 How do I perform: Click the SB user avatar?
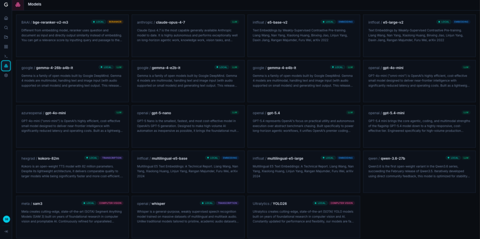(6, 219)
